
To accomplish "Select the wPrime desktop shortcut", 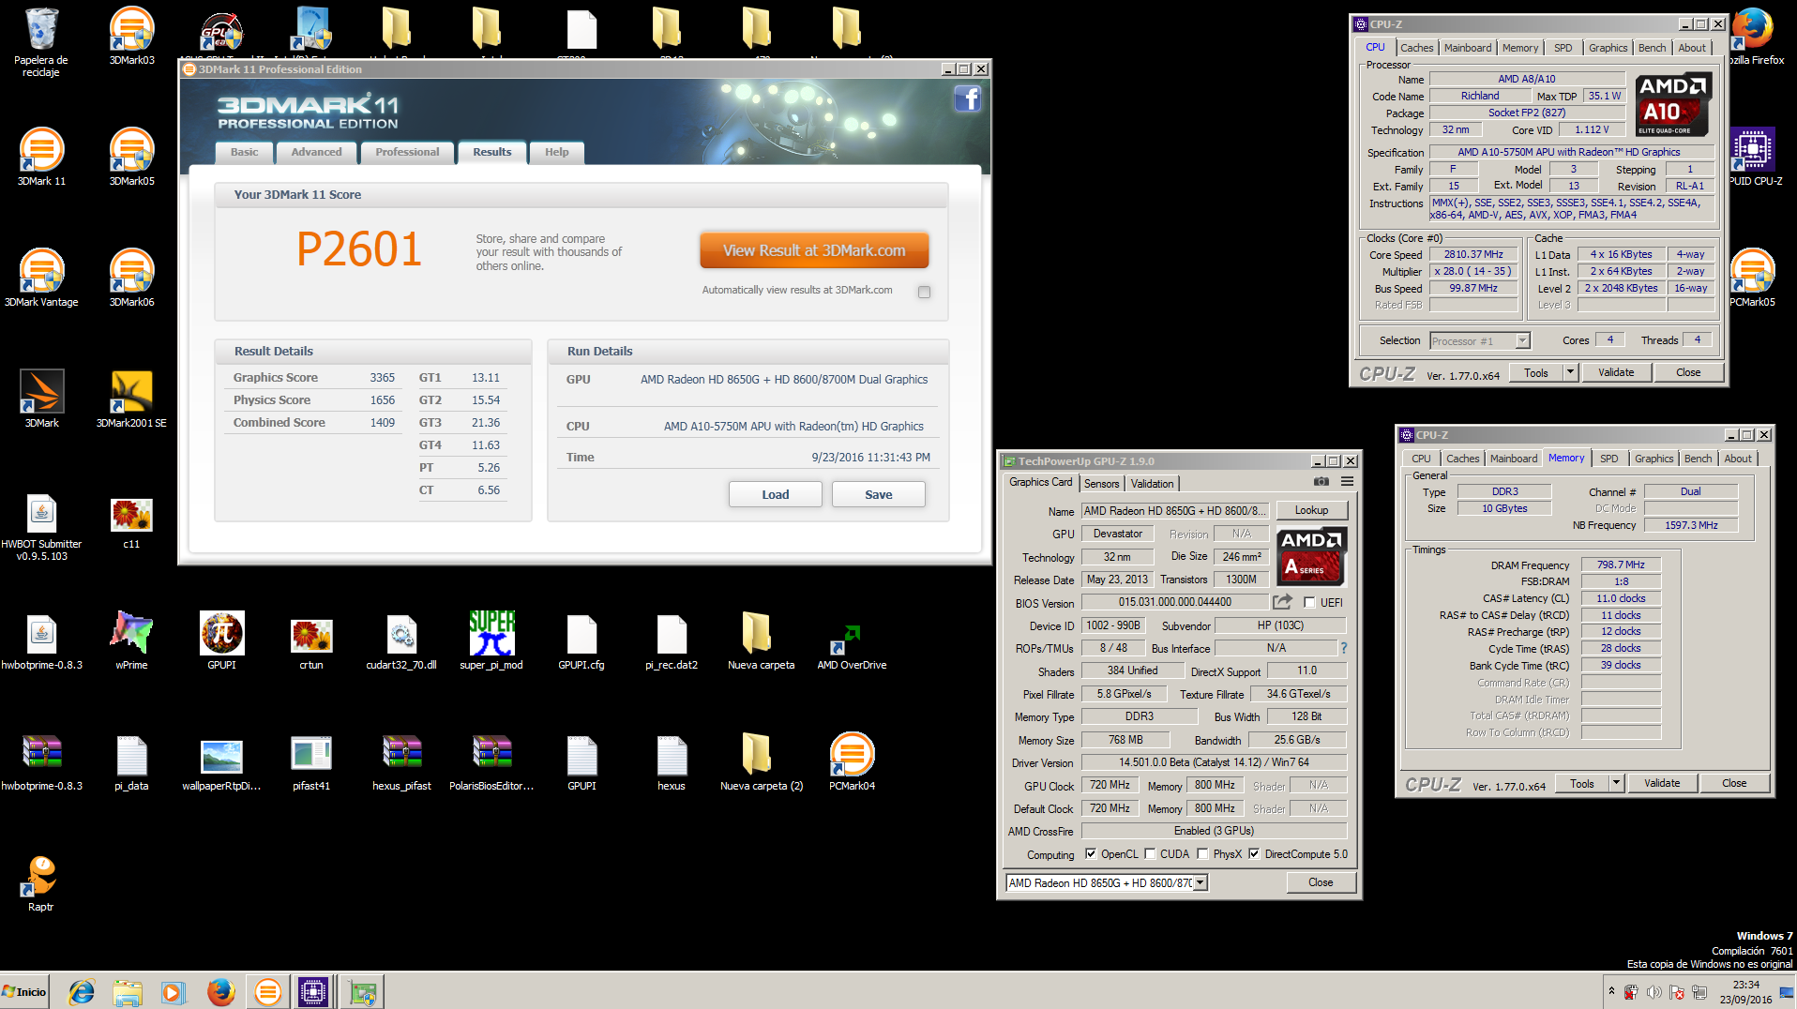I will pyautogui.click(x=131, y=640).
